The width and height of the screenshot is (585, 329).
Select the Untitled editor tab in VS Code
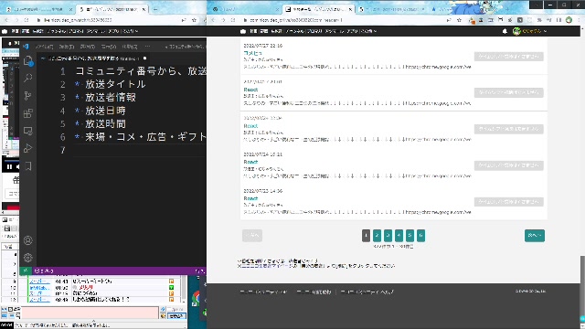tap(93, 58)
